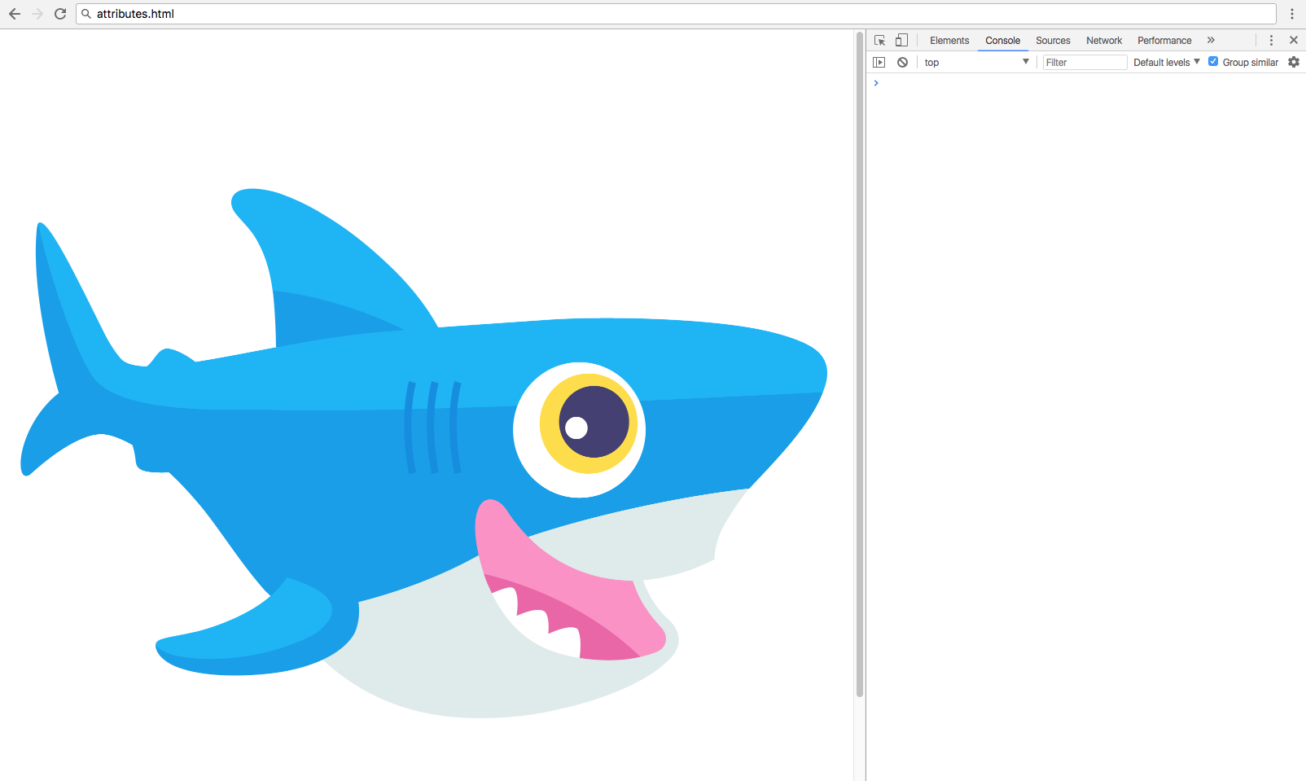Switch to the Elements tab
Image resolution: width=1306 pixels, height=781 pixels.
click(x=949, y=40)
